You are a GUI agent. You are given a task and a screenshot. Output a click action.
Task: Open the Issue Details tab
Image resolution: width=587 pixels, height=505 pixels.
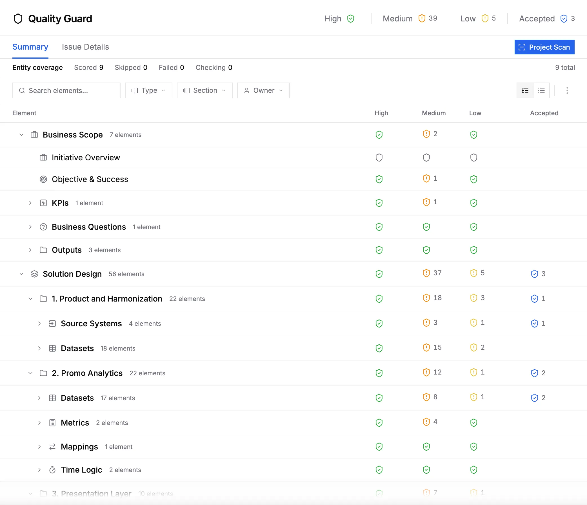click(x=85, y=47)
